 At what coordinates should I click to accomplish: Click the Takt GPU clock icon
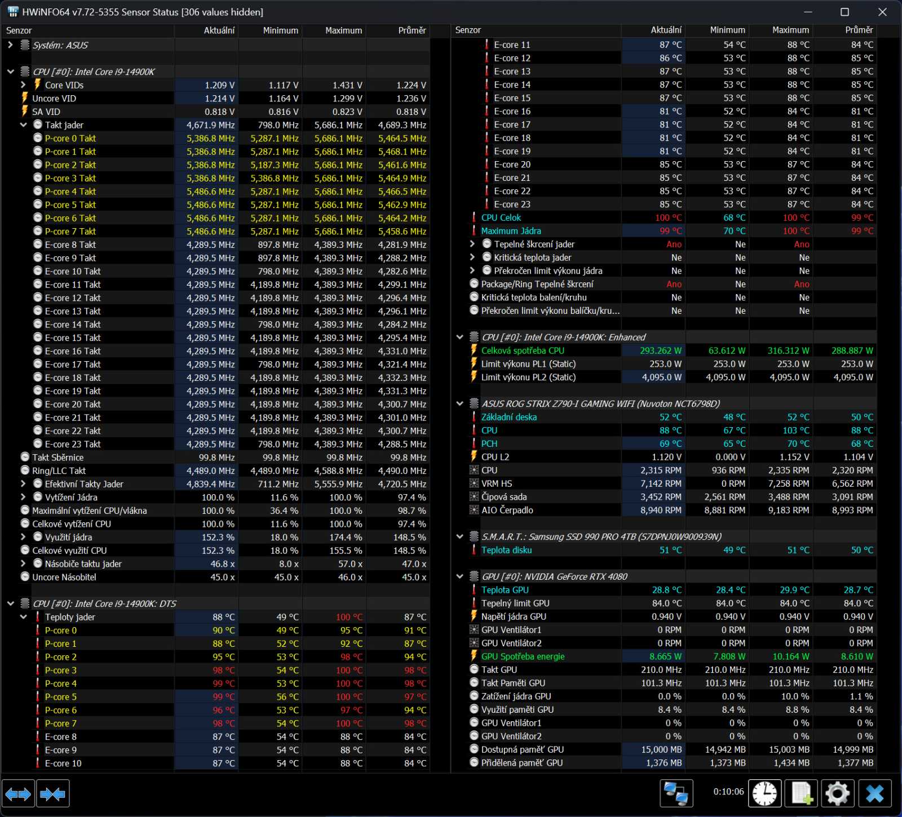click(474, 669)
